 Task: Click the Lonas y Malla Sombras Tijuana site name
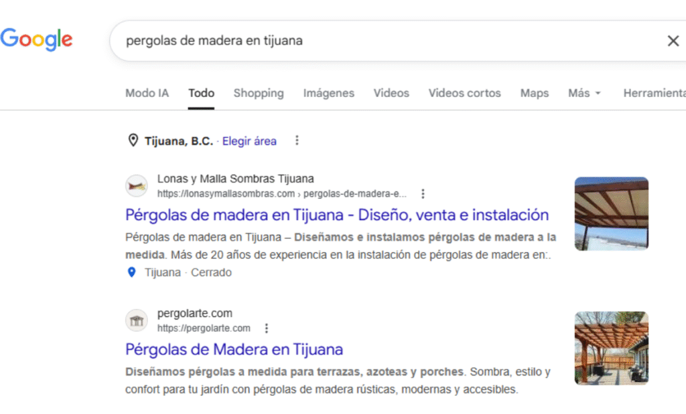point(235,179)
